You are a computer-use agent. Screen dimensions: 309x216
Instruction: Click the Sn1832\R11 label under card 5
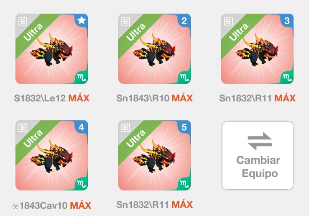click(x=143, y=205)
